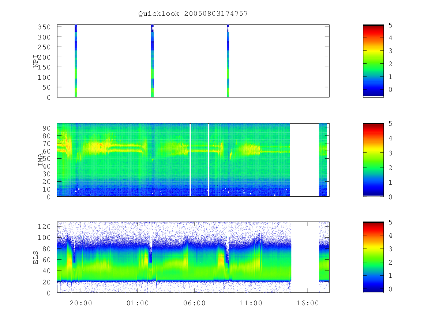Click the 5 label on NPI colorbar
439x329 pixels.
391,25
